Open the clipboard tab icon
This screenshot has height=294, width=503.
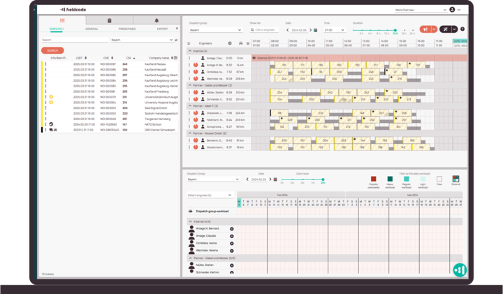point(110,21)
